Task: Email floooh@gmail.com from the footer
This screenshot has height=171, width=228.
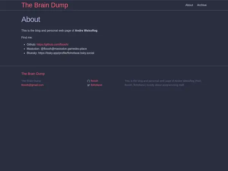Action: [x=32, y=85]
